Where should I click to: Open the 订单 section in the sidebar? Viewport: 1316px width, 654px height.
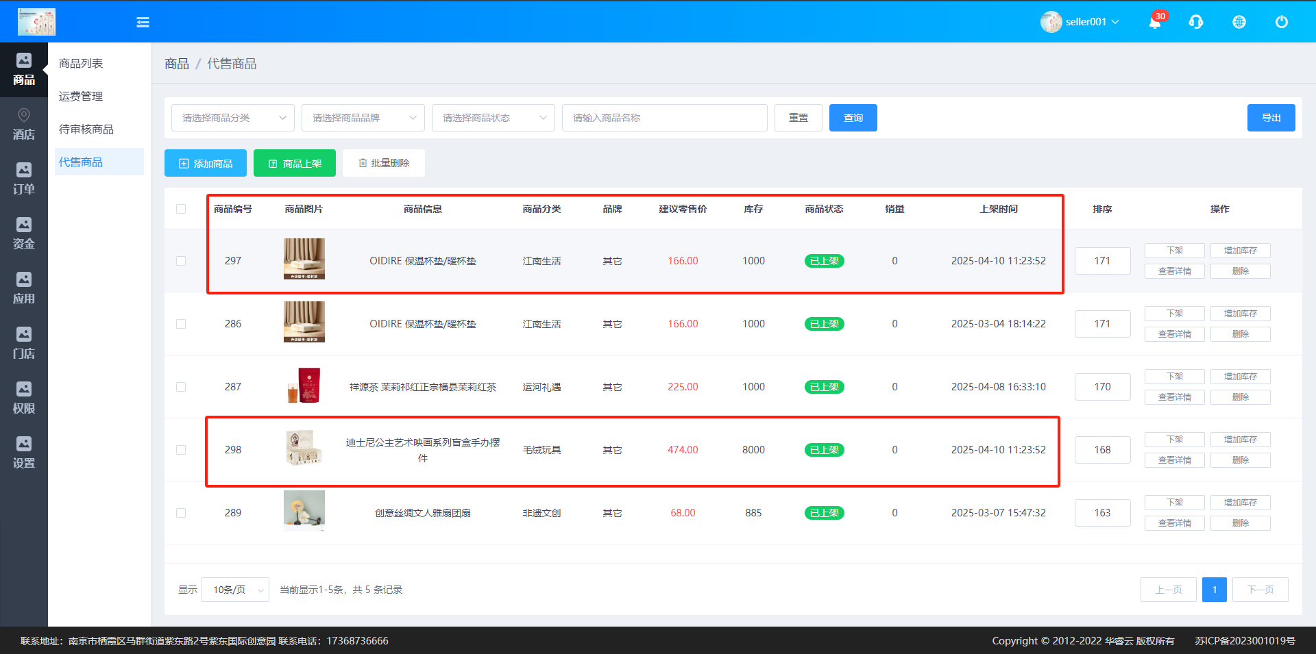point(24,179)
